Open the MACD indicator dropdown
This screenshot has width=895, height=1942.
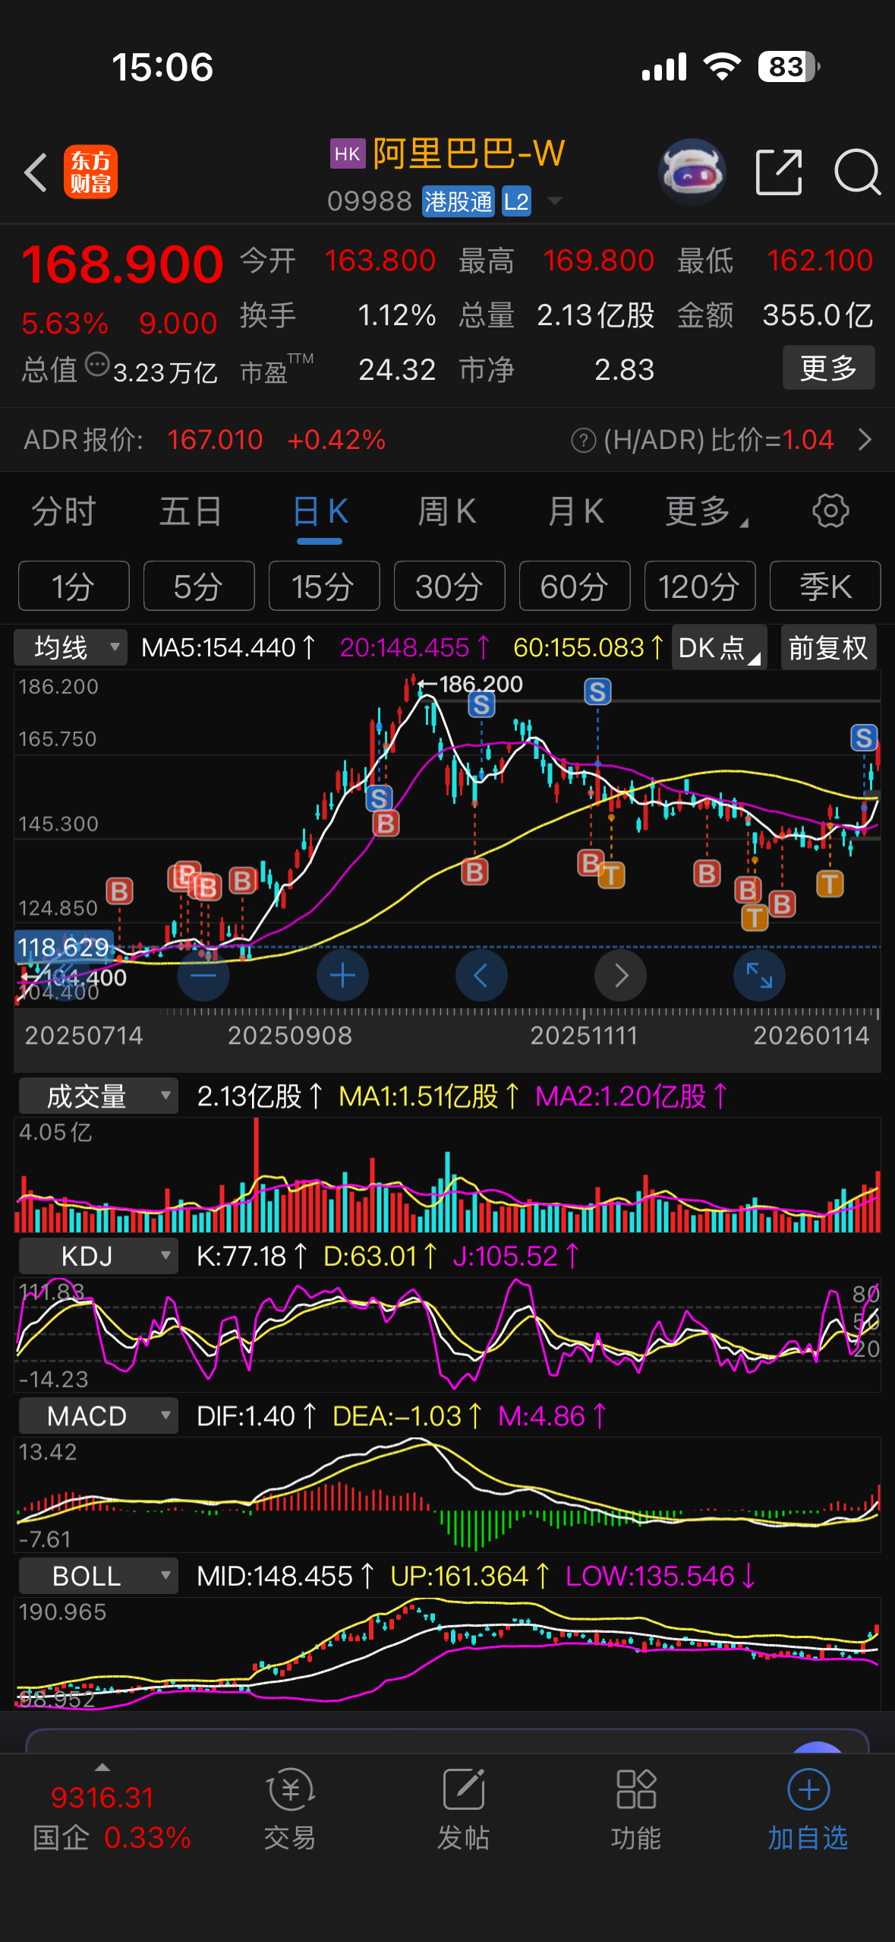99,1416
